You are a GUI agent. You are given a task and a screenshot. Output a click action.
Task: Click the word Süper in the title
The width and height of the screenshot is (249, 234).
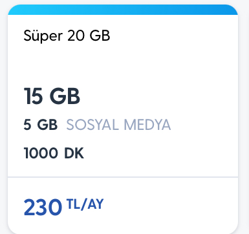pyautogui.click(x=43, y=36)
